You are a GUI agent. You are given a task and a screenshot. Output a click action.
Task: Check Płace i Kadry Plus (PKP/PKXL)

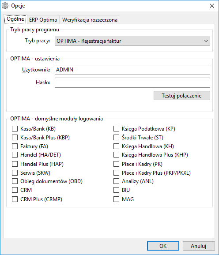[x=116, y=172]
